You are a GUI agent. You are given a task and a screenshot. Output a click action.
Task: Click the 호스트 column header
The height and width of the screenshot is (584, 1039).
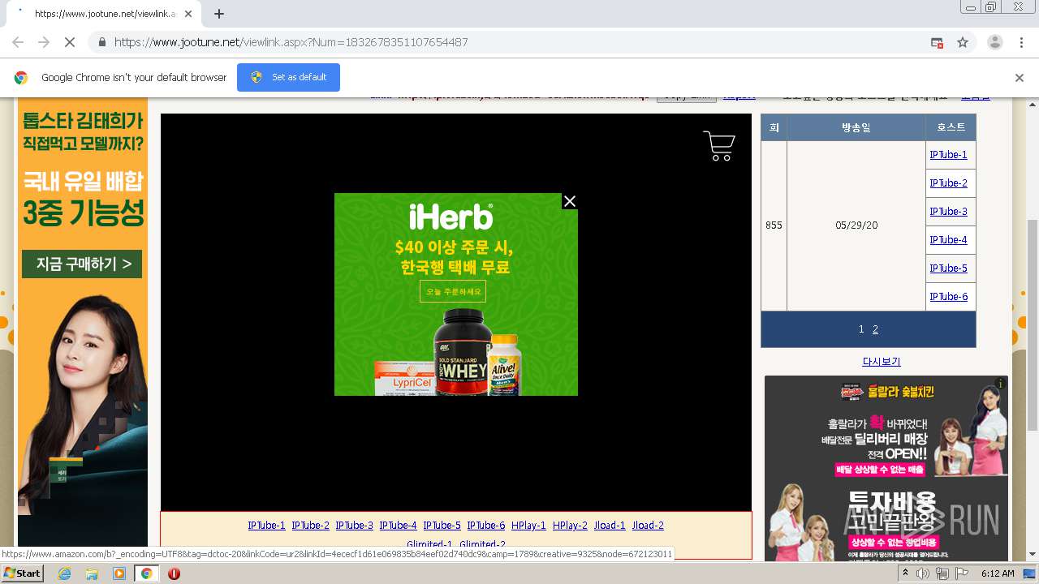click(x=951, y=127)
